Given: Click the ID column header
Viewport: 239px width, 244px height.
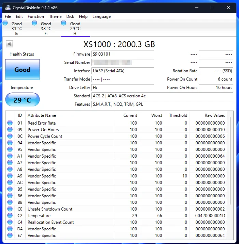Looking at the screenshot, I should [20, 115].
